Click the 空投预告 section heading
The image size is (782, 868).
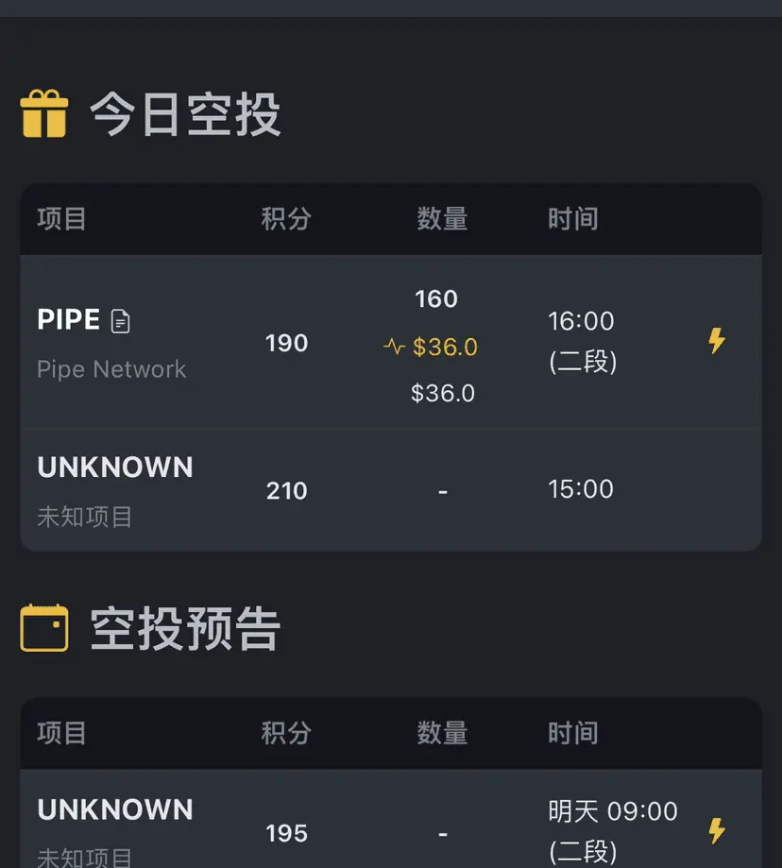point(185,629)
